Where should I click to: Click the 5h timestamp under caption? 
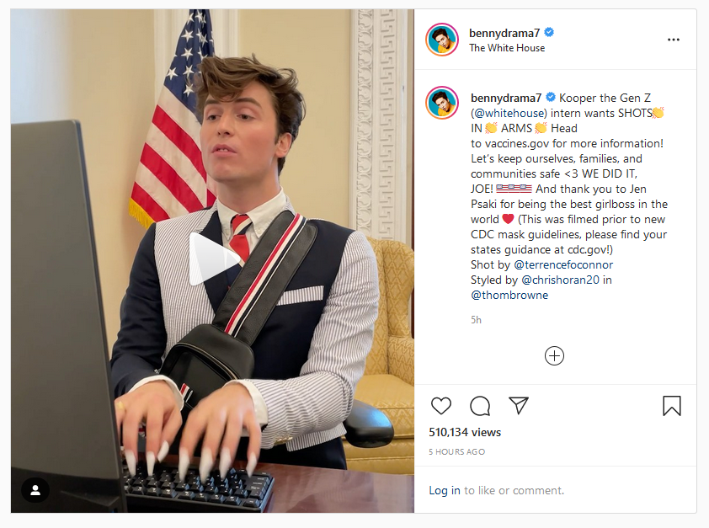pyautogui.click(x=476, y=320)
